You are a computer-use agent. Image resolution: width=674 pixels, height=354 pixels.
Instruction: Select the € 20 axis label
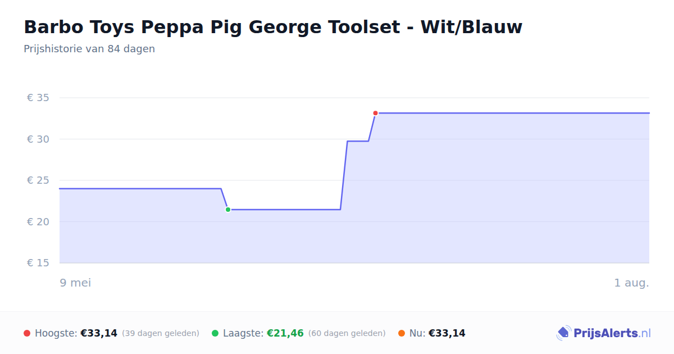(38, 221)
